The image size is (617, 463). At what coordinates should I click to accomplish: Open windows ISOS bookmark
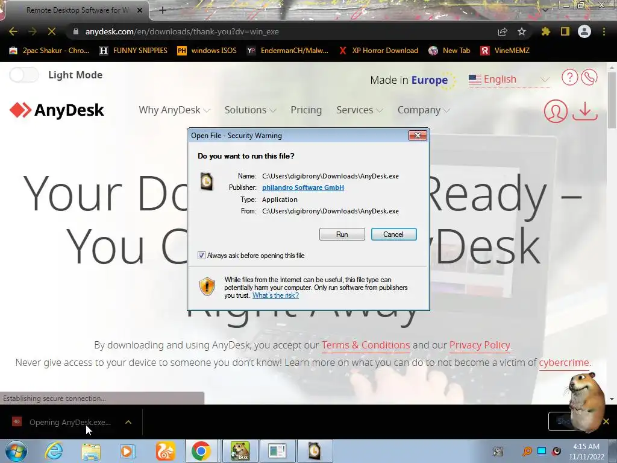pos(207,51)
